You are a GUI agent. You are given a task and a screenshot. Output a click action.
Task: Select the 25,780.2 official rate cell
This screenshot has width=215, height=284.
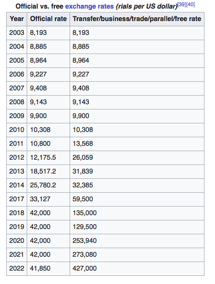coord(48,186)
